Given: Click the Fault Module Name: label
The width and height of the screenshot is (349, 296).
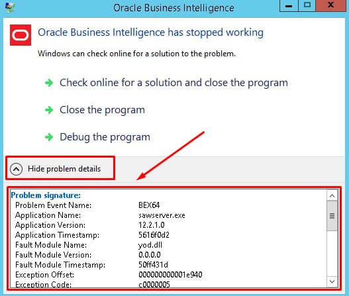Looking at the screenshot, I should coord(51,245).
